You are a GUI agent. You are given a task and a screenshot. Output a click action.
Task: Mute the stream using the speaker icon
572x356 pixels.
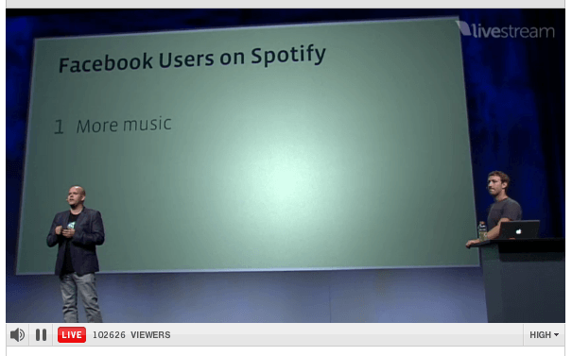coord(17,334)
